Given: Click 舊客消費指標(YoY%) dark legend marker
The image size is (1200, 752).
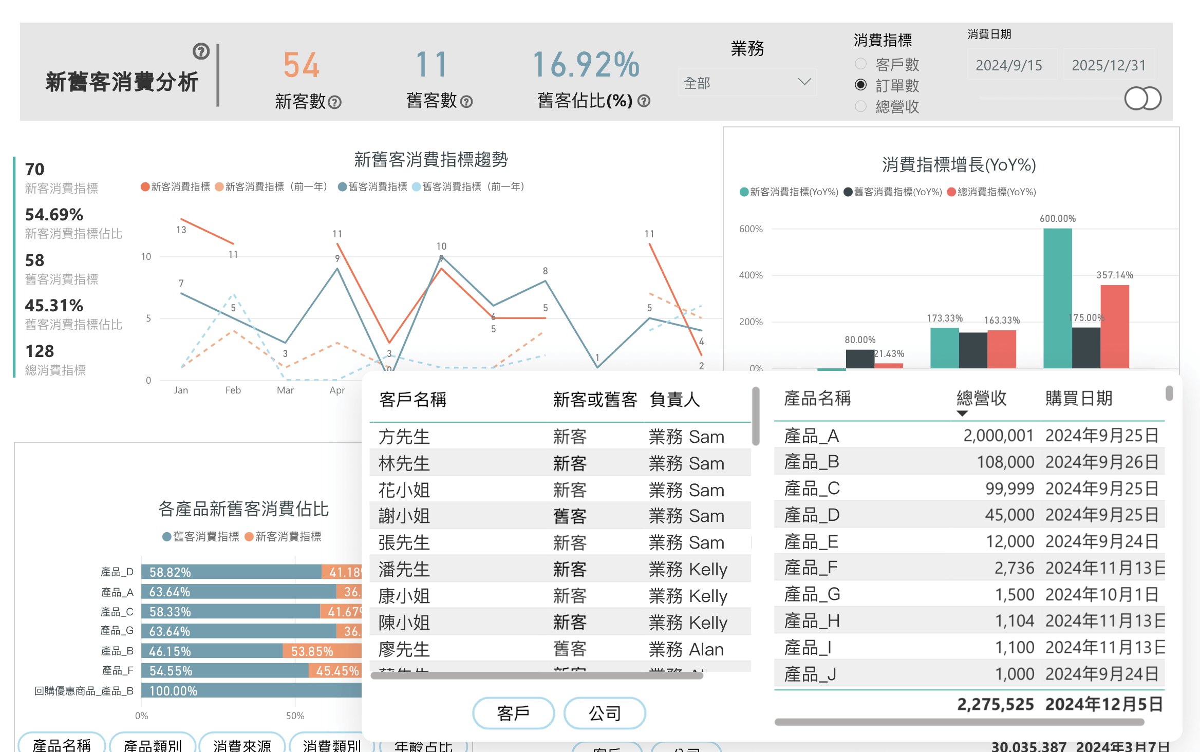Looking at the screenshot, I should (848, 192).
